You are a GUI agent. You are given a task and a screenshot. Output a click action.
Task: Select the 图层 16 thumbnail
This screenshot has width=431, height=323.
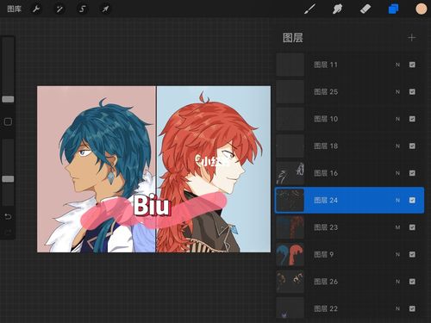290,173
